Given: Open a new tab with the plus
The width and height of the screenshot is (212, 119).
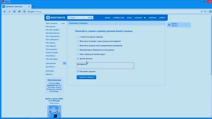Looking at the screenshot, I should (34, 7).
